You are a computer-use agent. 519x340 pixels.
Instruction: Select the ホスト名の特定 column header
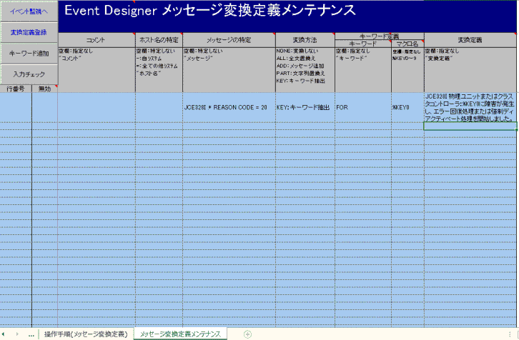(159, 40)
